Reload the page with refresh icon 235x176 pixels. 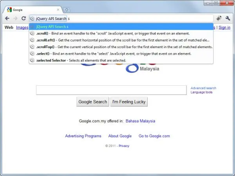(x=23, y=18)
